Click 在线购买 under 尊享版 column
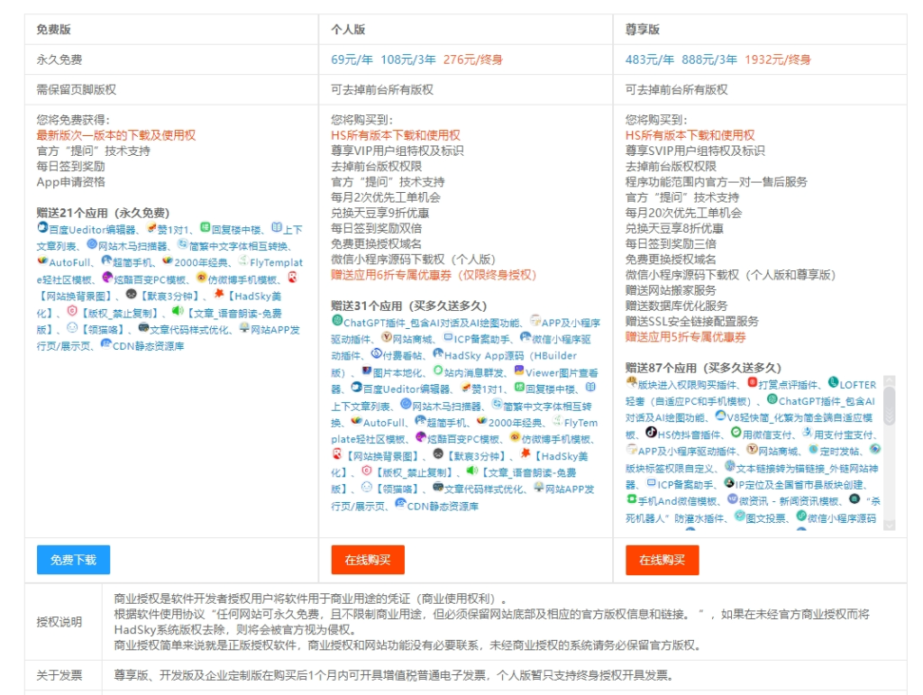This screenshot has width=923, height=695. point(663,560)
